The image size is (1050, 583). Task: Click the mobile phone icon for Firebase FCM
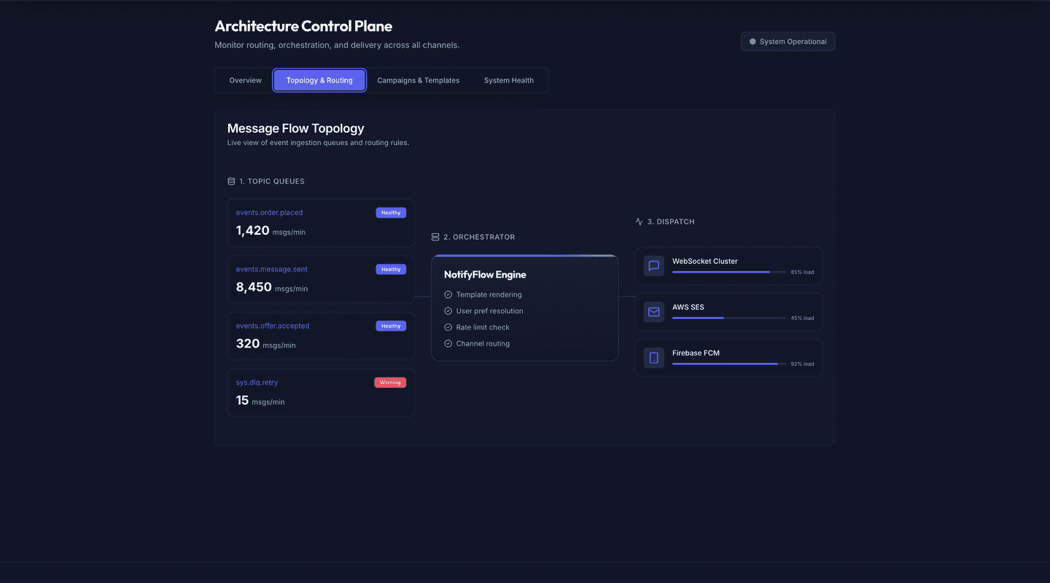[x=653, y=357]
